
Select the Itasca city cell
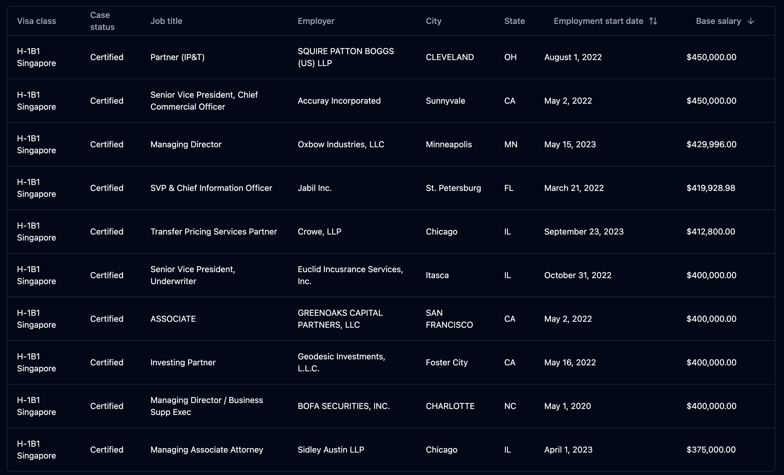click(x=437, y=275)
